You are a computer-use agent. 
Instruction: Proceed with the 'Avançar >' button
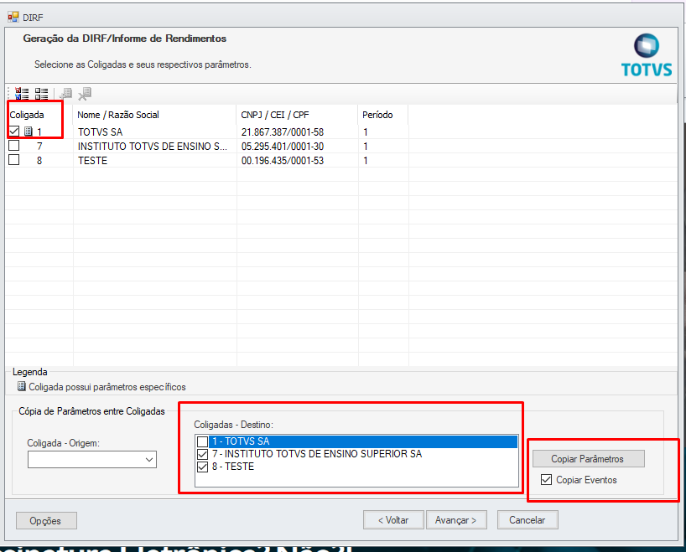point(456,520)
